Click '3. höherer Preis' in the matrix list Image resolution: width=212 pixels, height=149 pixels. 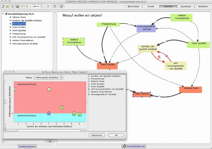(x=96, y=81)
